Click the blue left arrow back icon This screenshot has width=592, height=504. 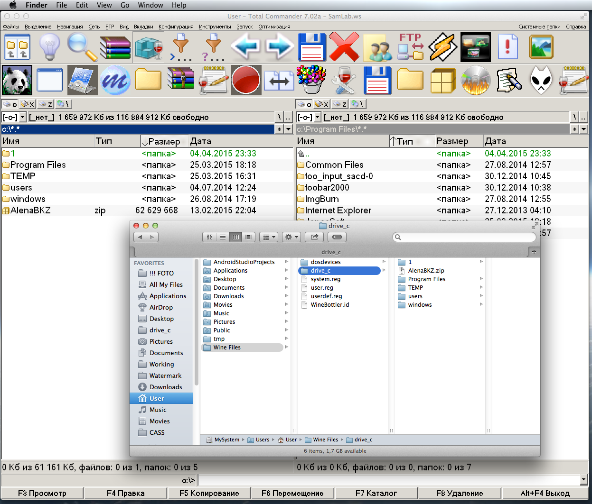click(x=245, y=47)
